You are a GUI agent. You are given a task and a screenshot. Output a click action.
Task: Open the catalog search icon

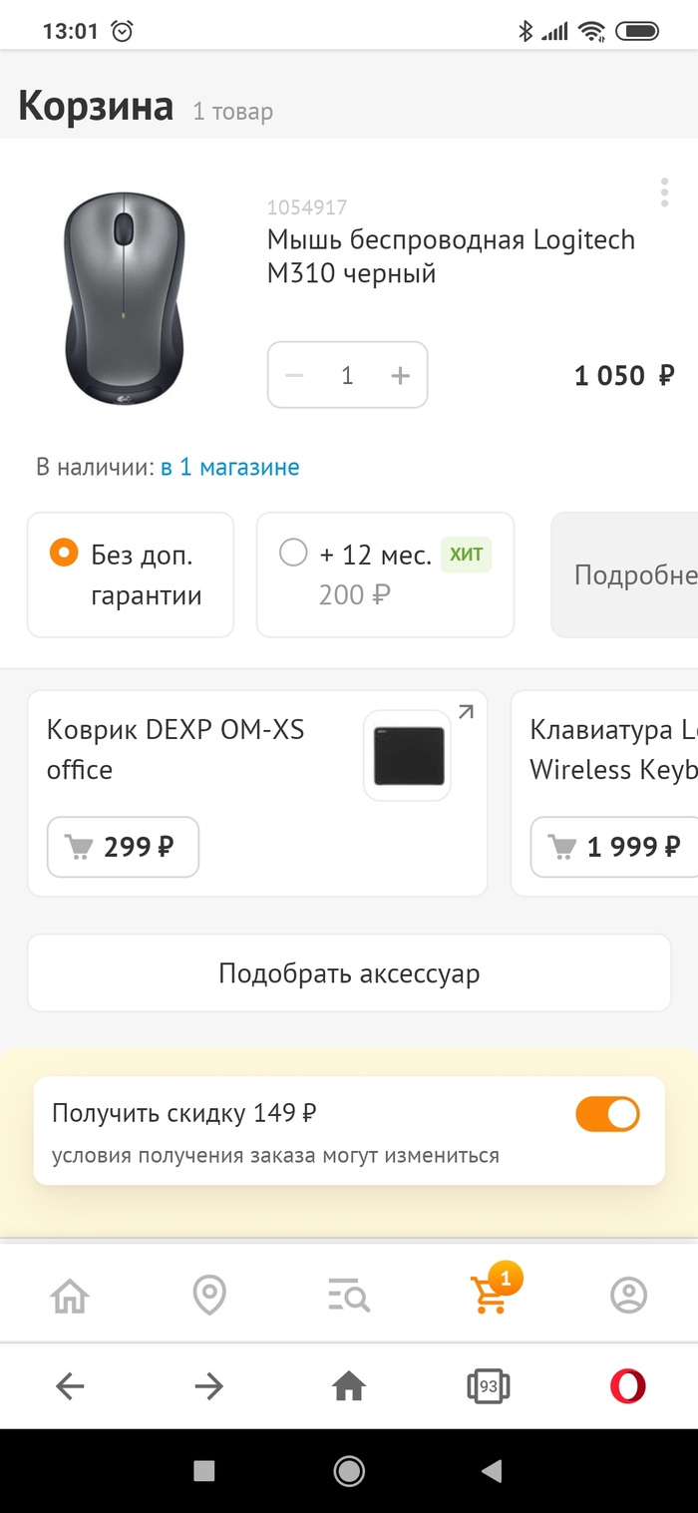tap(349, 1297)
